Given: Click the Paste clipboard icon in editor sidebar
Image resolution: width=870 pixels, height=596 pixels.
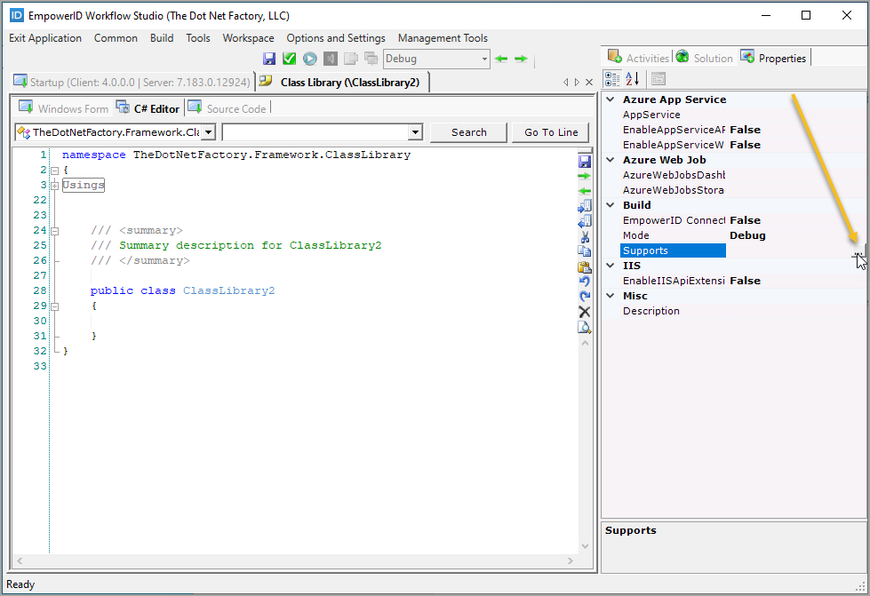Looking at the screenshot, I should pyautogui.click(x=585, y=266).
